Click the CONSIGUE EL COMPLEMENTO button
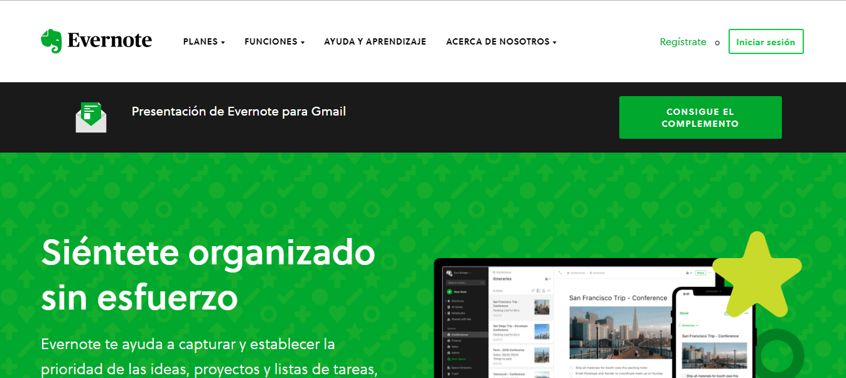 tap(700, 117)
